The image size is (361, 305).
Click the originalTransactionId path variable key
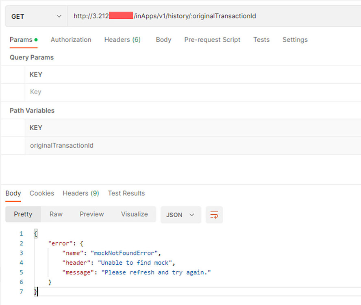point(61,145)
